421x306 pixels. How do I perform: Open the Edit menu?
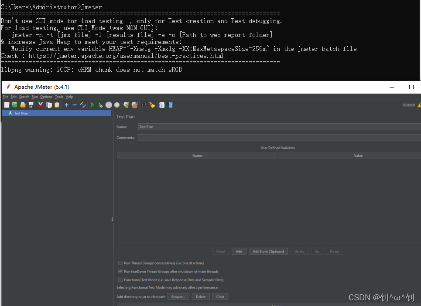tap(14, 97)
